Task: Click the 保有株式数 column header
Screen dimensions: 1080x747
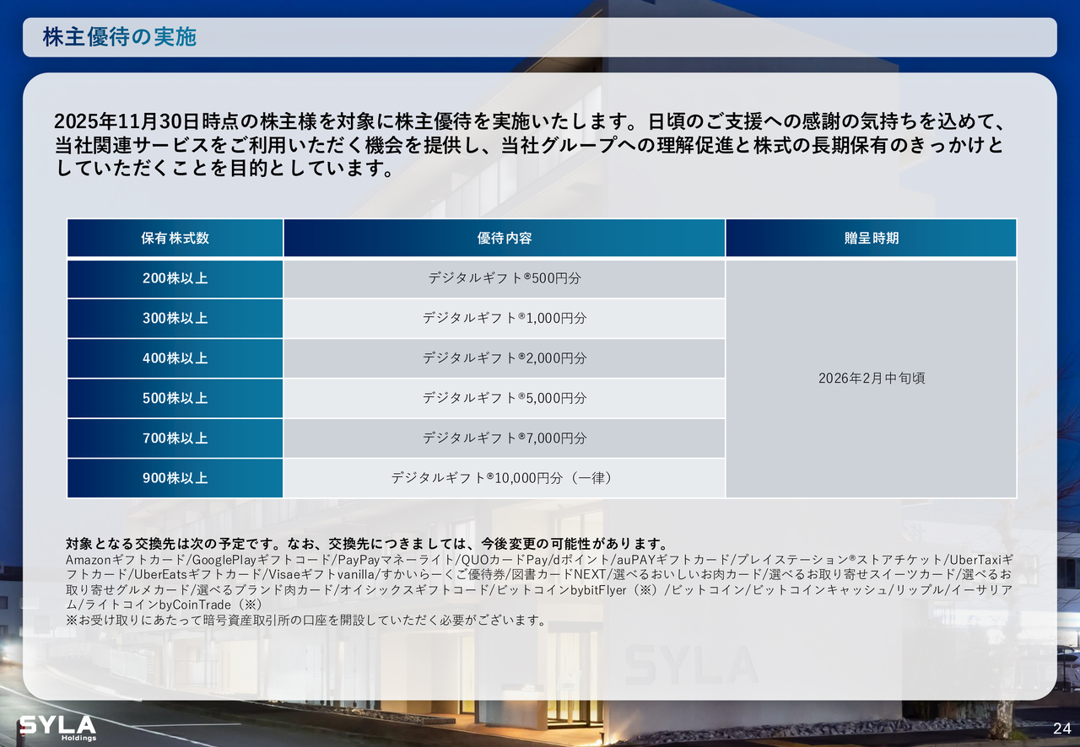Action: 175,238
